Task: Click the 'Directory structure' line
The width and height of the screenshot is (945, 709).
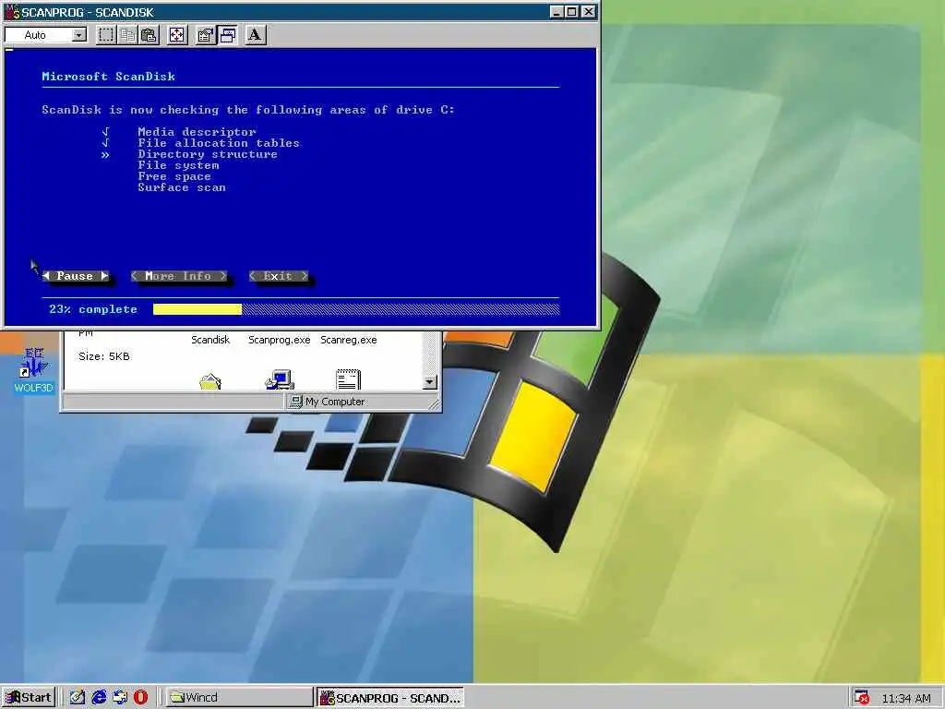Action: (208, 154)
